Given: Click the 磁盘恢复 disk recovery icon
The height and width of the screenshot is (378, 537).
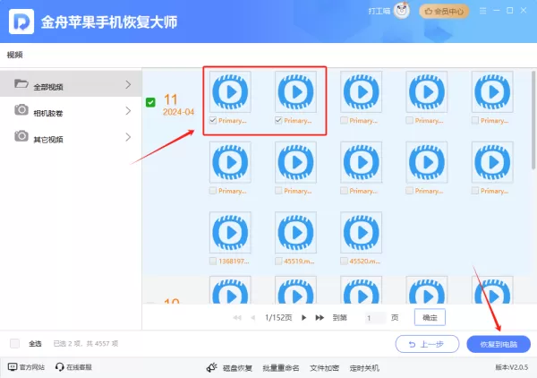Looking at the screenshot, I should [x=212, y=368].
